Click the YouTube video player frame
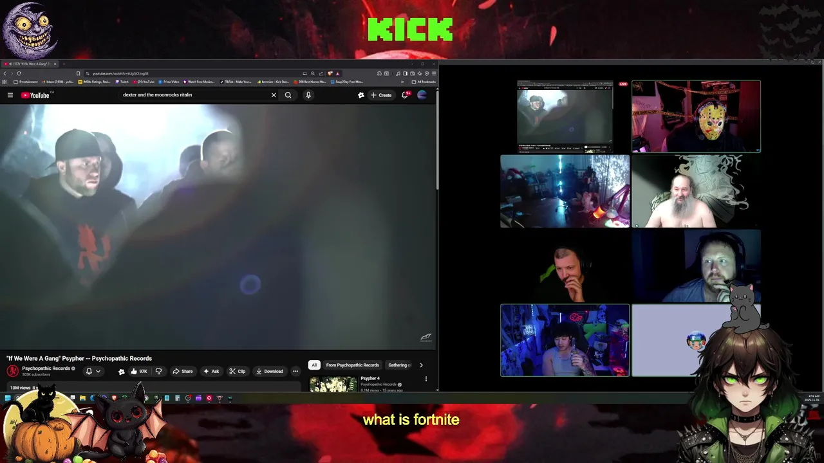The width and height of the screenshot is (824, 463). 218,226
